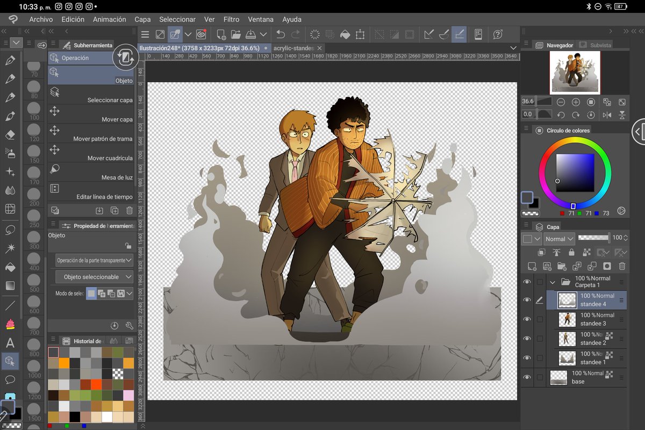645x430 pixels.
Task: Click the Open file folder icon
Action: (235, 34)
